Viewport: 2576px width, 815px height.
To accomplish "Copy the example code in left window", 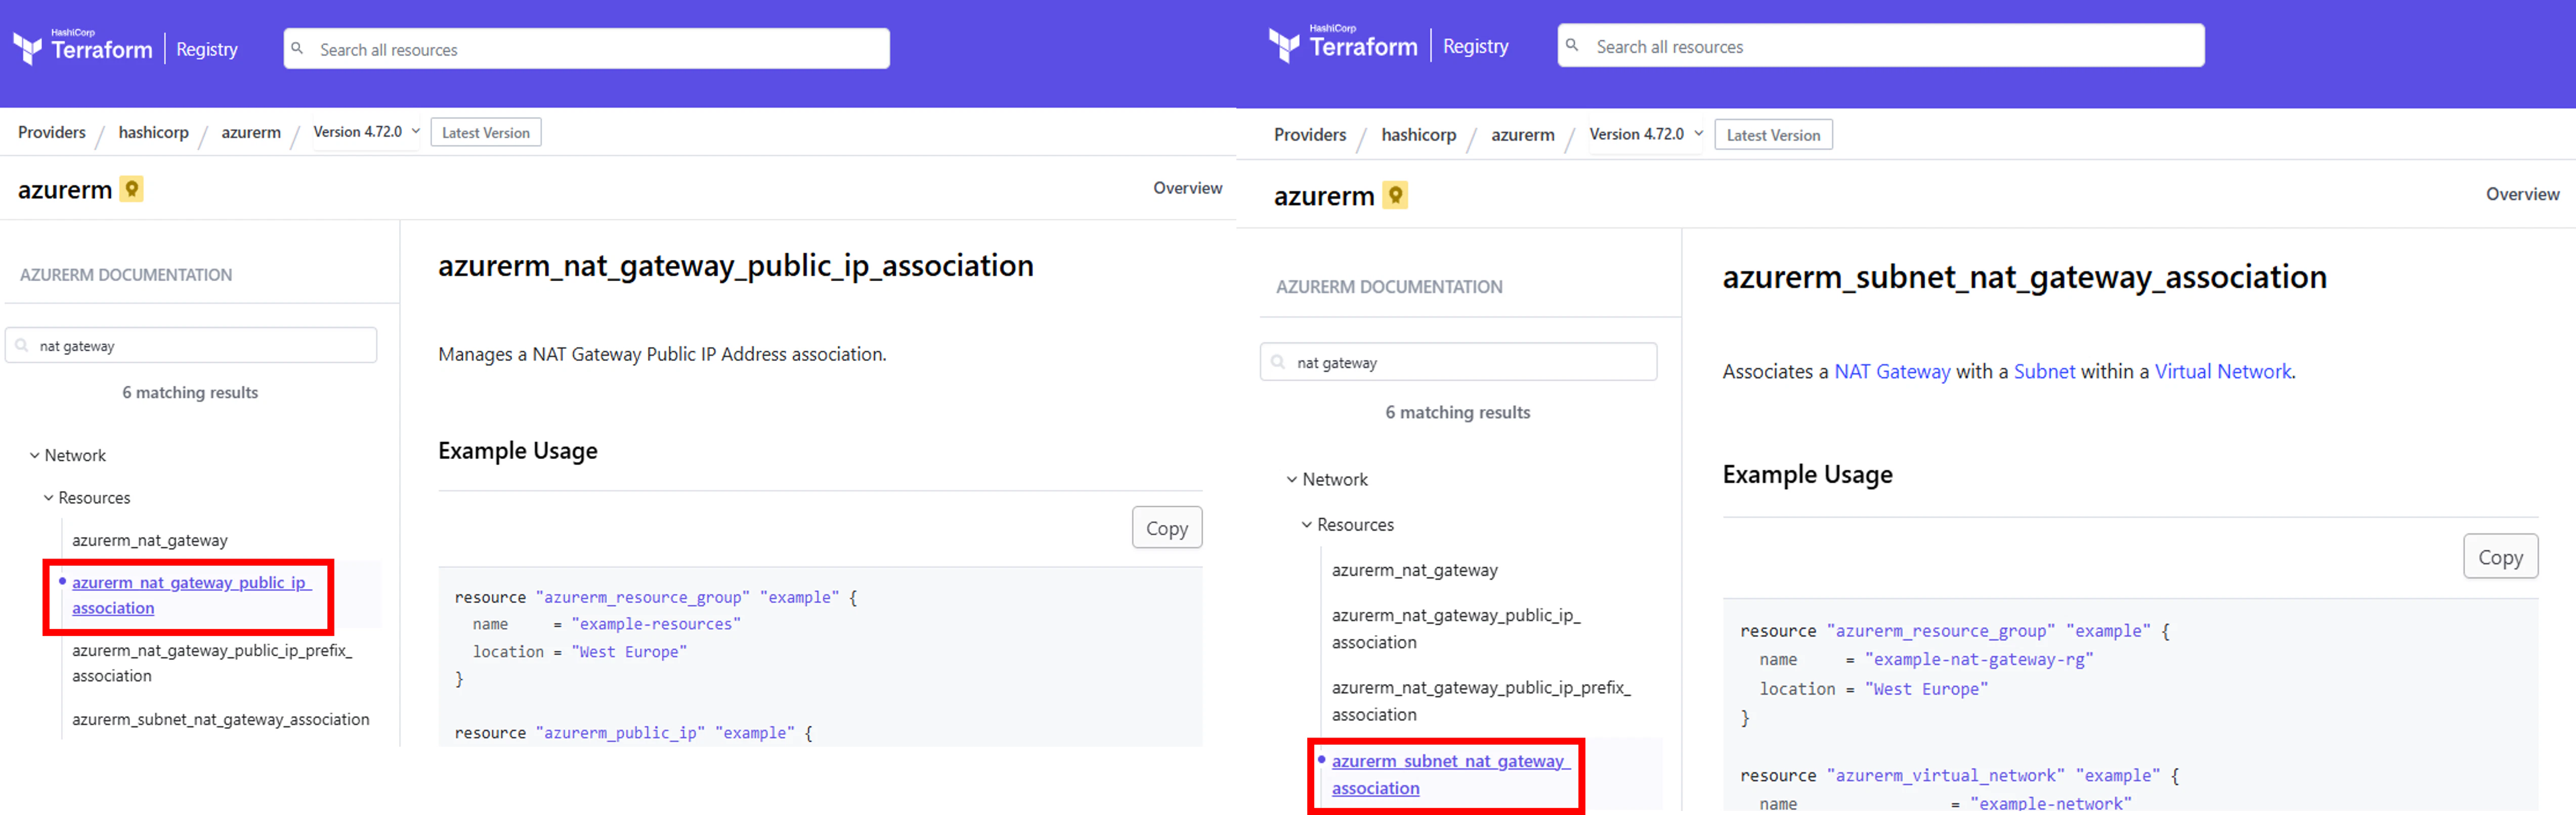I will pos(1166,527).
